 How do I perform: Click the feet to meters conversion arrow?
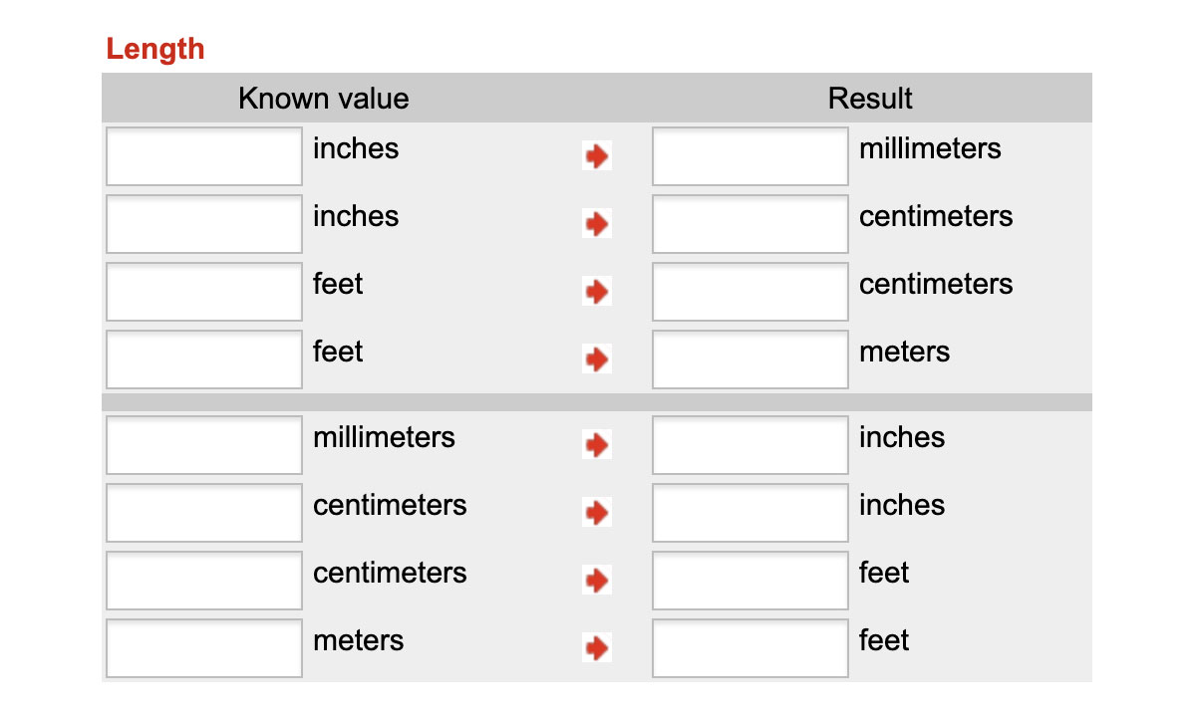click(596, 359)
